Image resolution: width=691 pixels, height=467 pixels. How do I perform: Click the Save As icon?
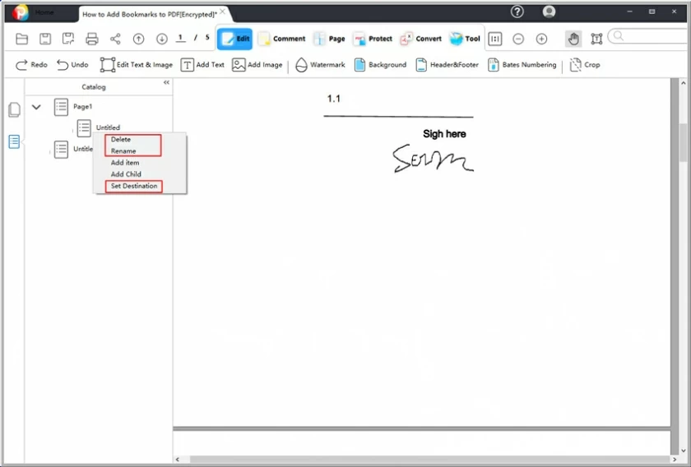[68, 39]
